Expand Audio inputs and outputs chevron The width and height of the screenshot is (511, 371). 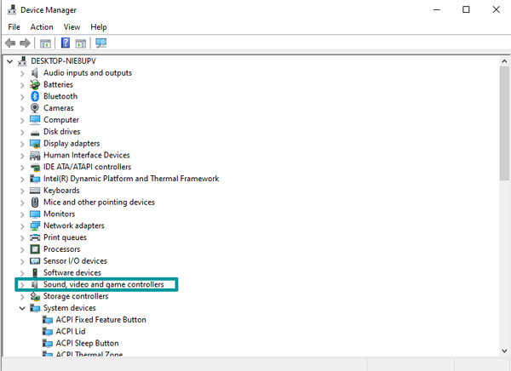click(22, 73)
